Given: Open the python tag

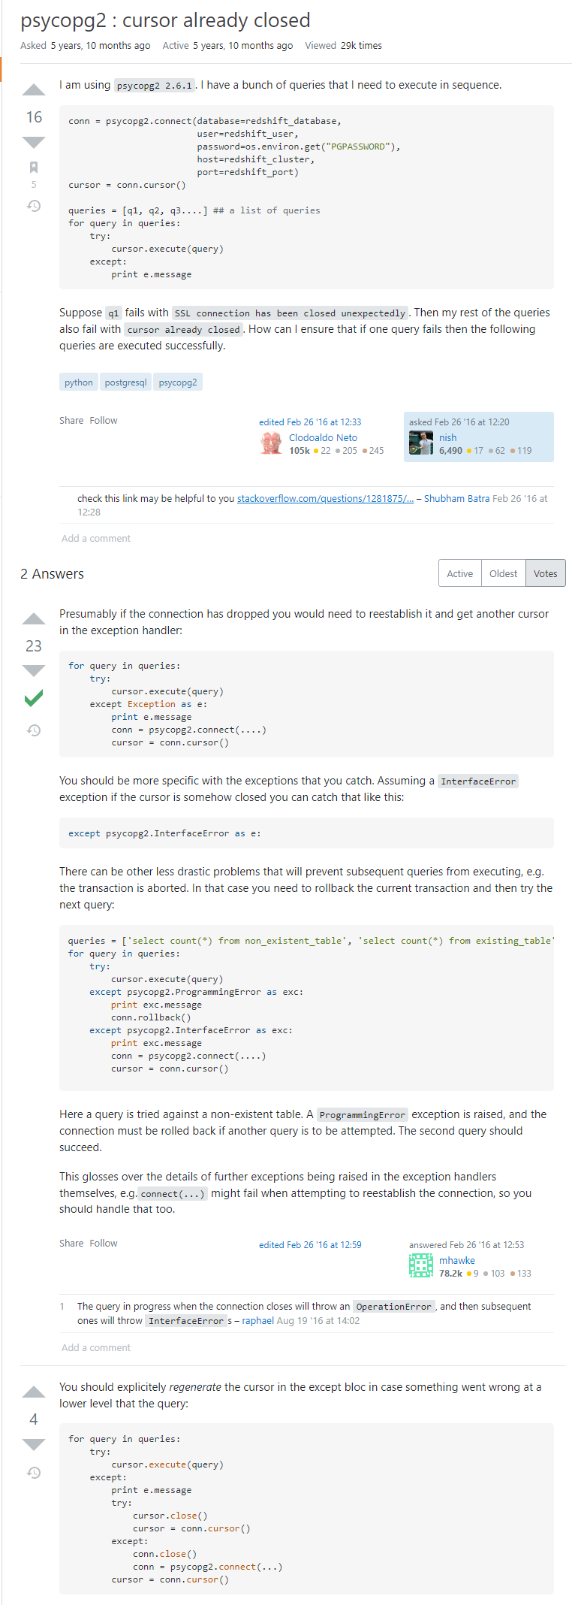Looking at the screenshot, I should pyautogui.click(x=79, y=382).
